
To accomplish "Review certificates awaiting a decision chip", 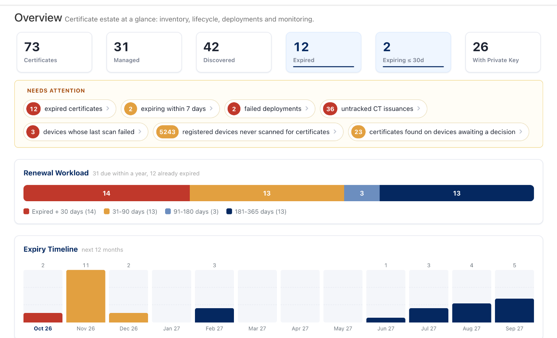I will point(438,132).
